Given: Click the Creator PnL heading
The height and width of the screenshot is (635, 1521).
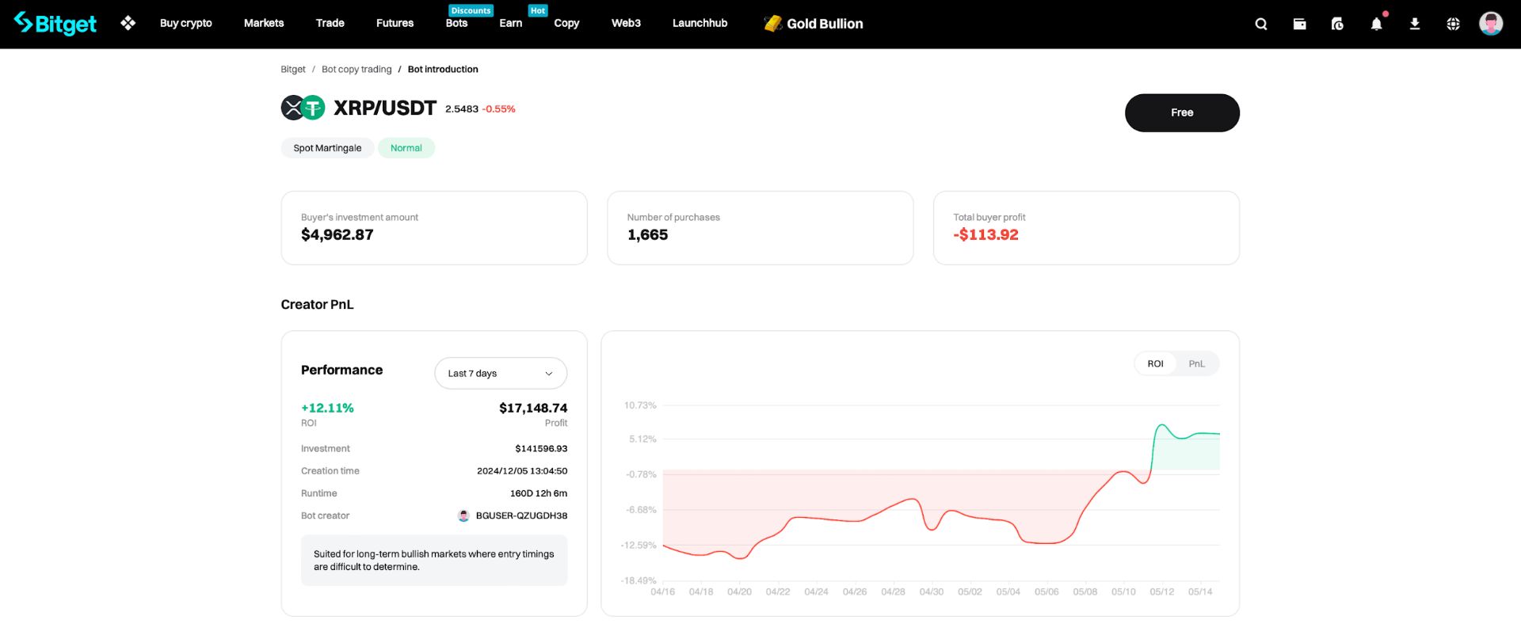Looking at the screenshot, I should tap(317, 305).
